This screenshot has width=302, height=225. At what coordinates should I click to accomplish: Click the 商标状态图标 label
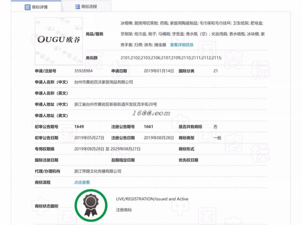click(47, 206)
